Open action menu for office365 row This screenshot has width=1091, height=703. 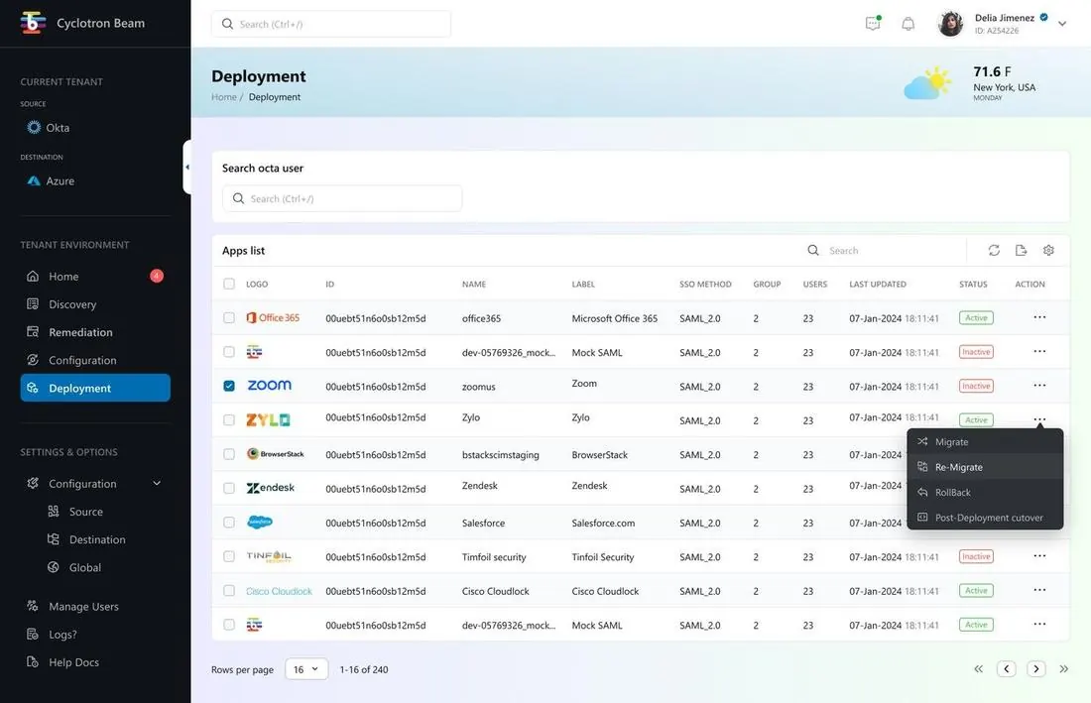click(1039, 317)
